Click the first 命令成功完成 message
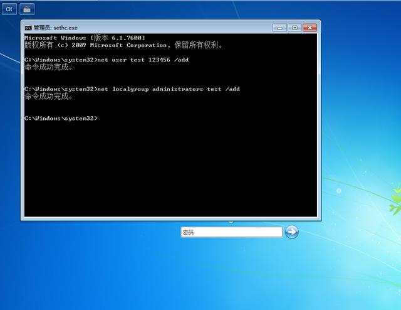 [48, 67]
